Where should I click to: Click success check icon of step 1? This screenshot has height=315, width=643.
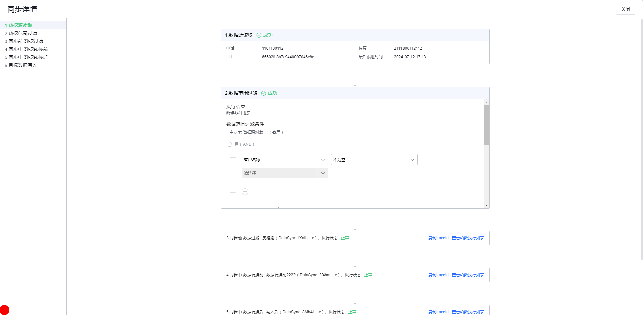click(259, 35)
